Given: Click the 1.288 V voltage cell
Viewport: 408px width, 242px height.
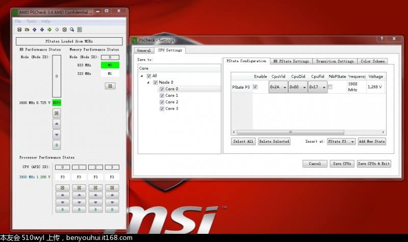Looking at the screenshot, I should coord(375,87).
